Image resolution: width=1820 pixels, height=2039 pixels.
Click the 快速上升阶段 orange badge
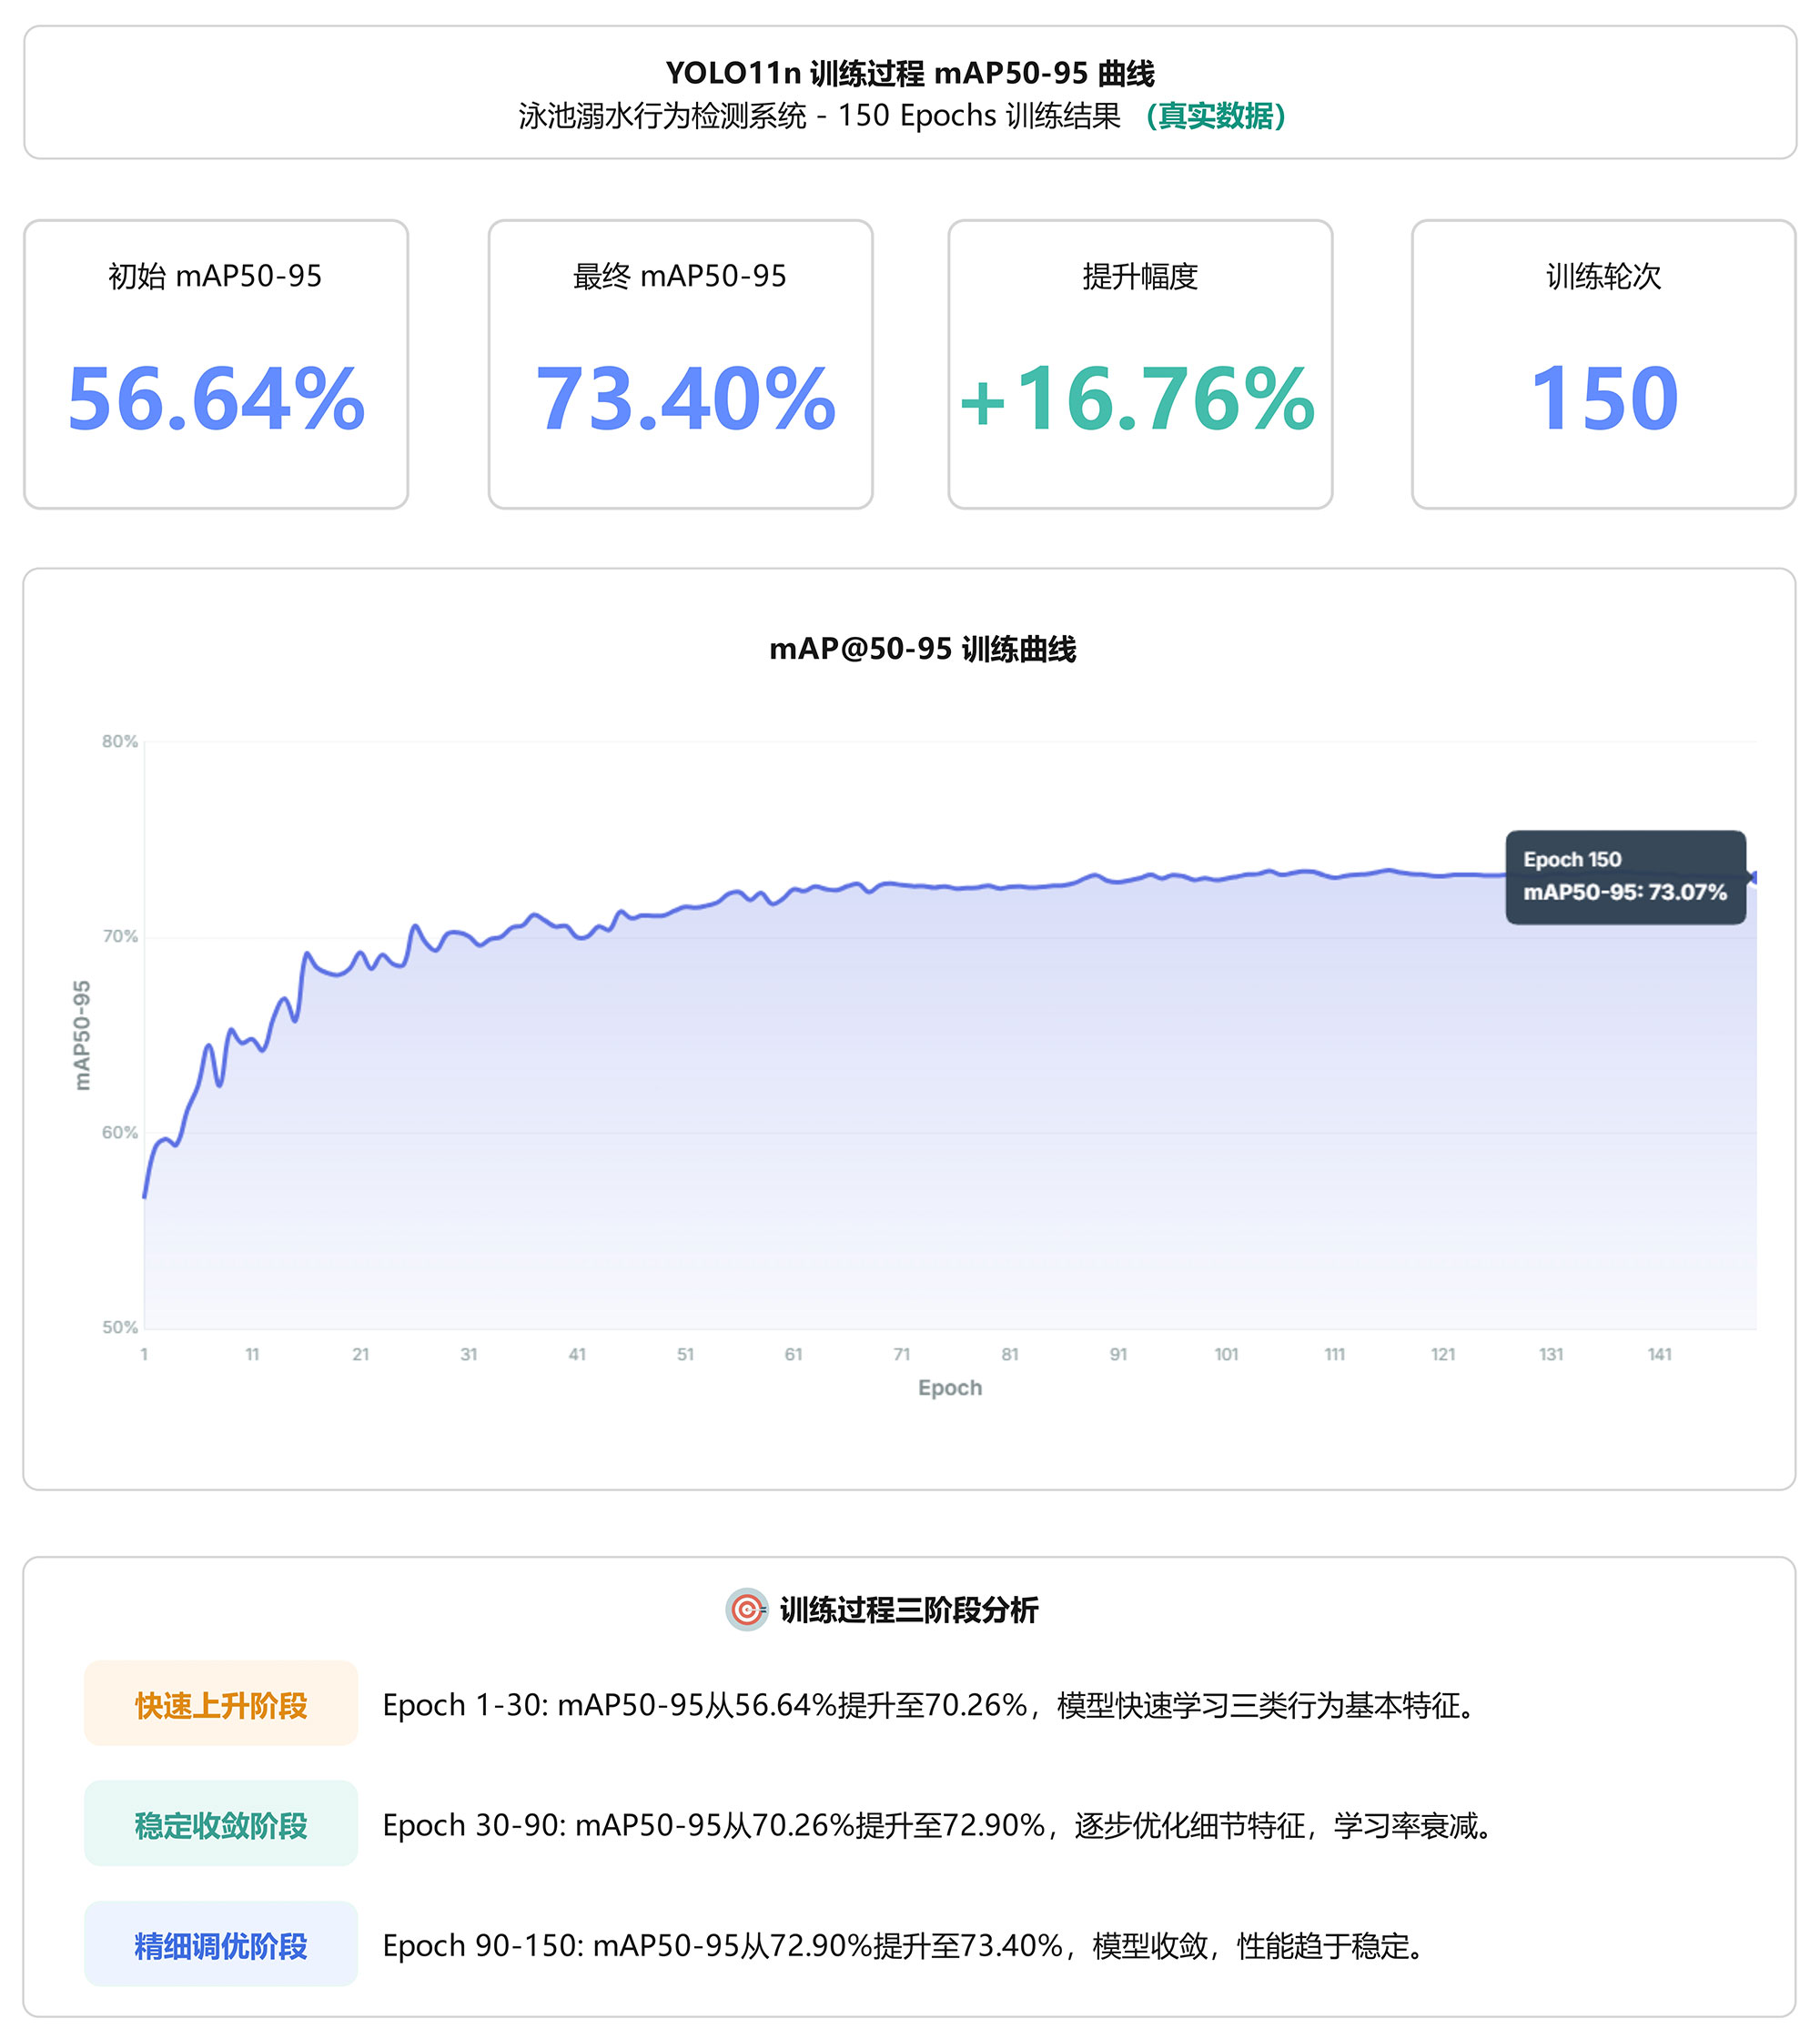click(x=221, y=1704)
